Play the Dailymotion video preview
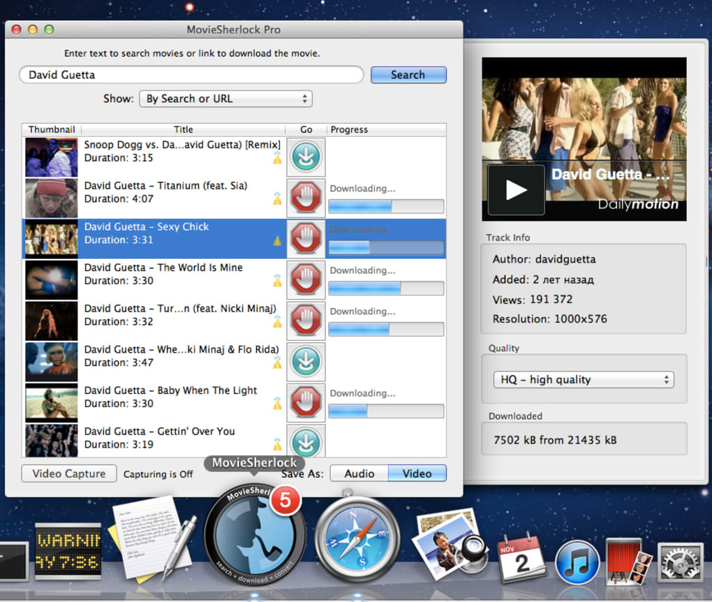Image resolution: width=712 pixels, height=602 pixels. (x=516, y=189)
